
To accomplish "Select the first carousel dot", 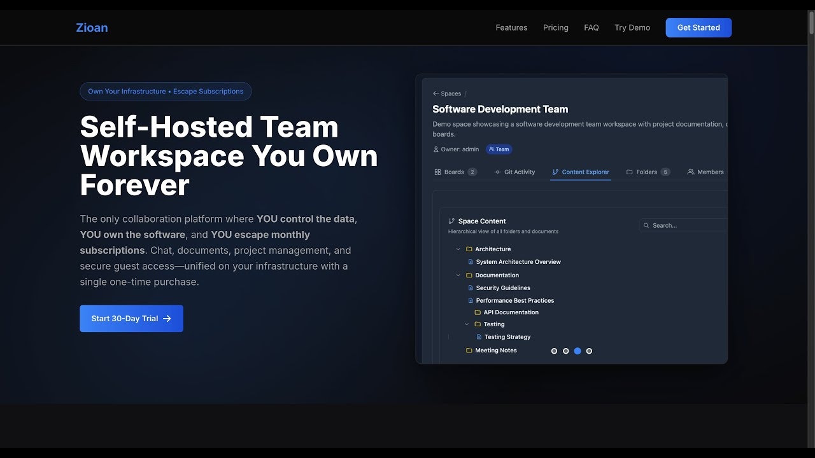I will pyautogui.click(x=554, y=351).
